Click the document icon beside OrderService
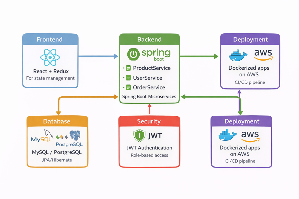Viewport: 299px width, 199px height. pos(128,87)
